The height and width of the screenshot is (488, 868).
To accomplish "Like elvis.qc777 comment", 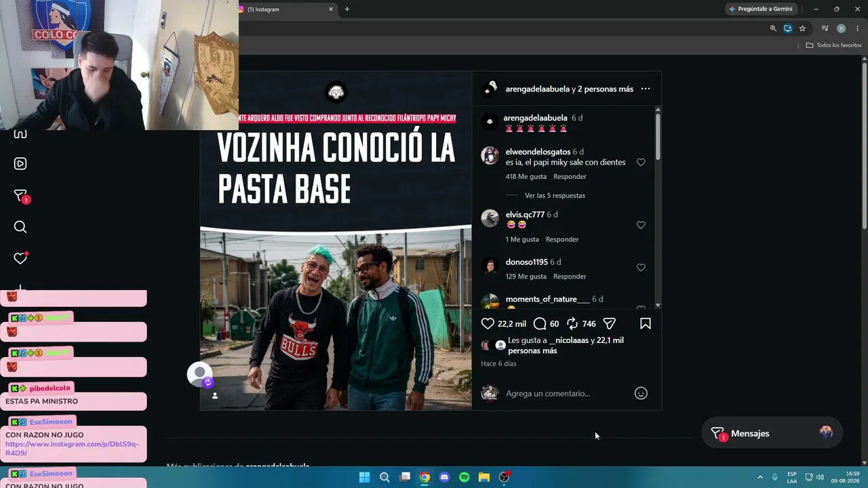I will (641, 225).
